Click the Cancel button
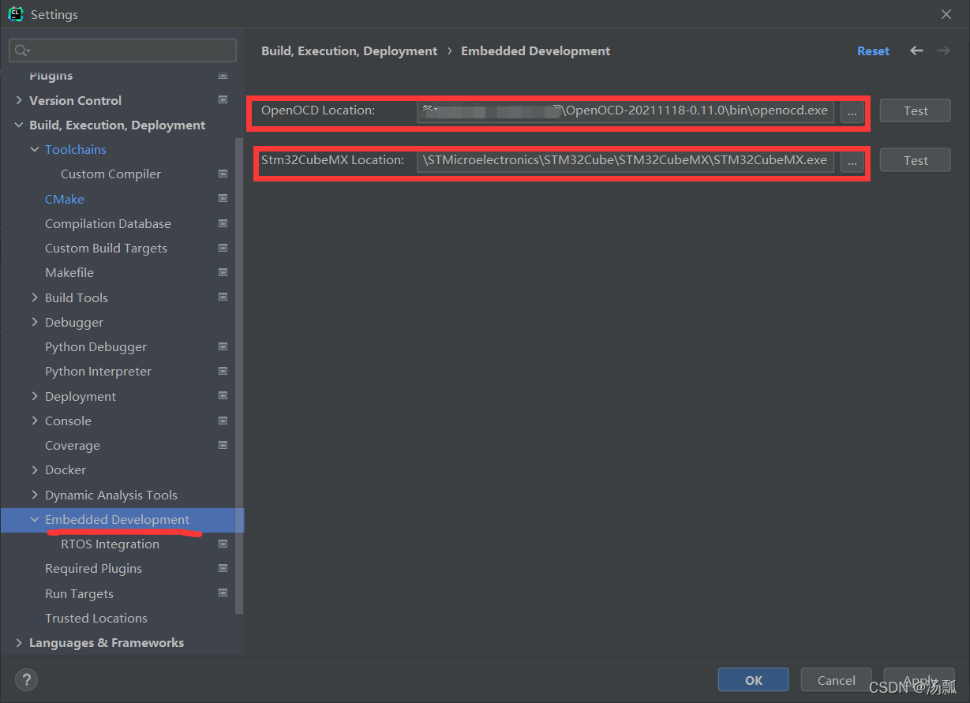 [x=837, y=679]
